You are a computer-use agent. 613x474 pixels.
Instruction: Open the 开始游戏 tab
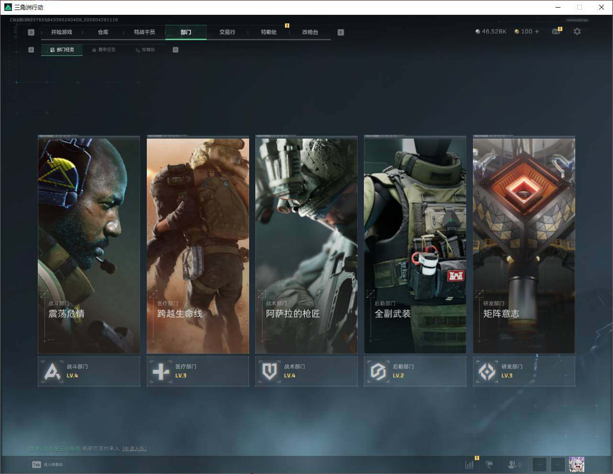click(62, 32)
